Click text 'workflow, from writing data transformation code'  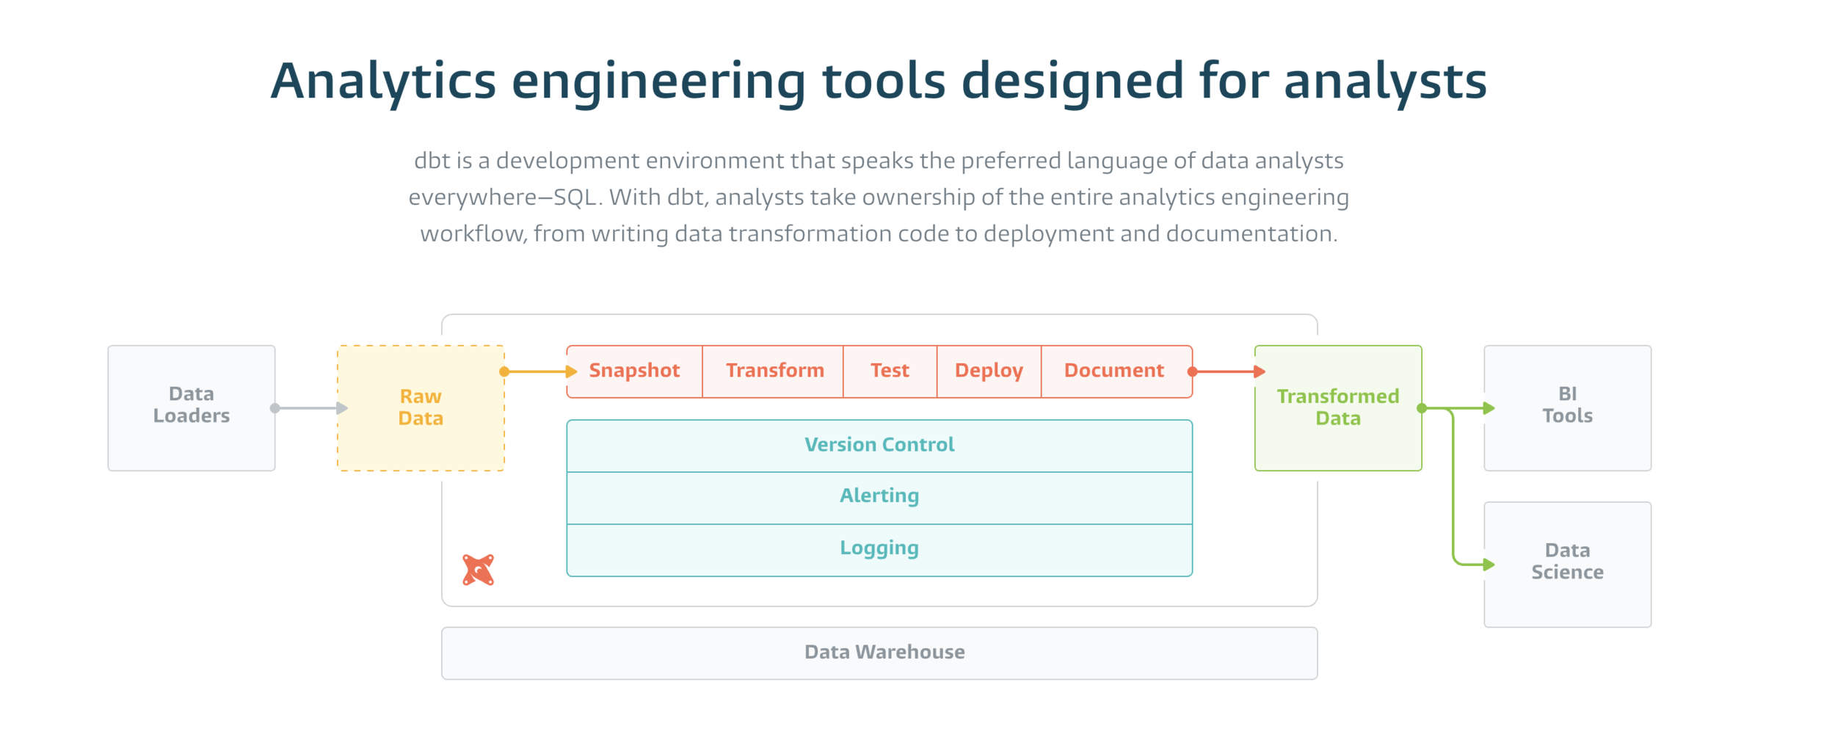(x=684, y=234)
